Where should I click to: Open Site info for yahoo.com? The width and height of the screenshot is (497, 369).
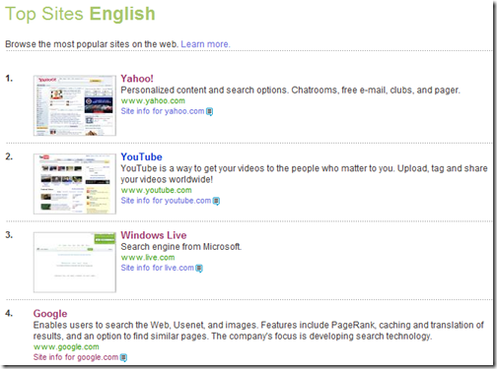point(163,111)
